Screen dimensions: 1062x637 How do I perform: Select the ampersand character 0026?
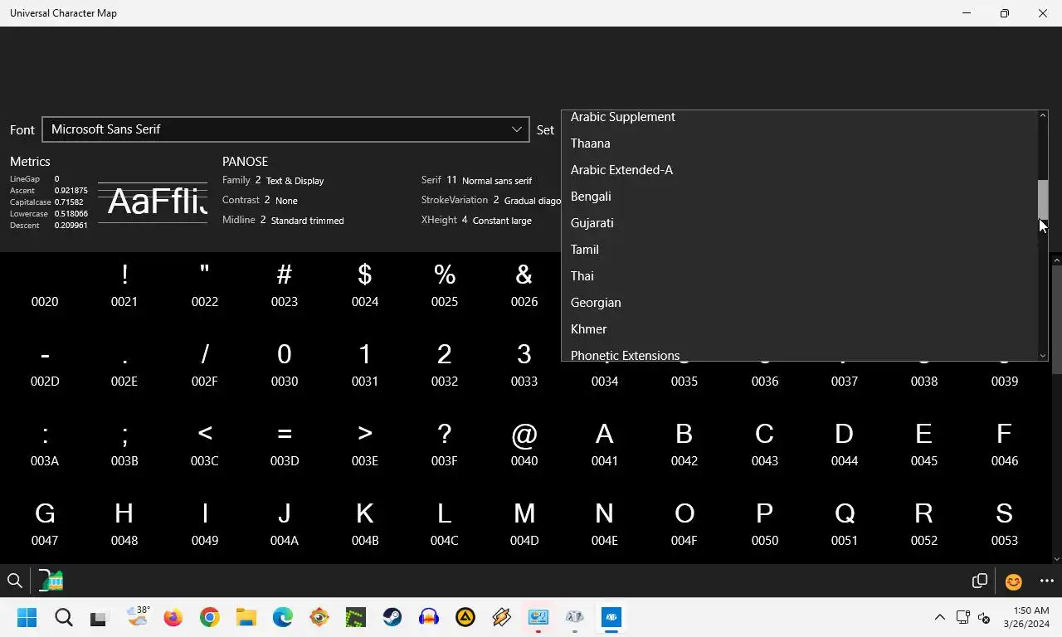point(524,284)
